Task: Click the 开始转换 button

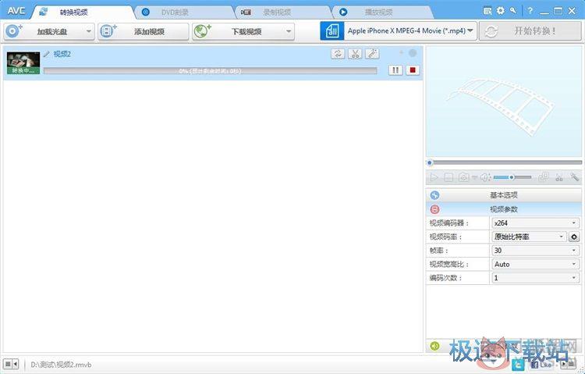Action: click(x=530, y=30)
